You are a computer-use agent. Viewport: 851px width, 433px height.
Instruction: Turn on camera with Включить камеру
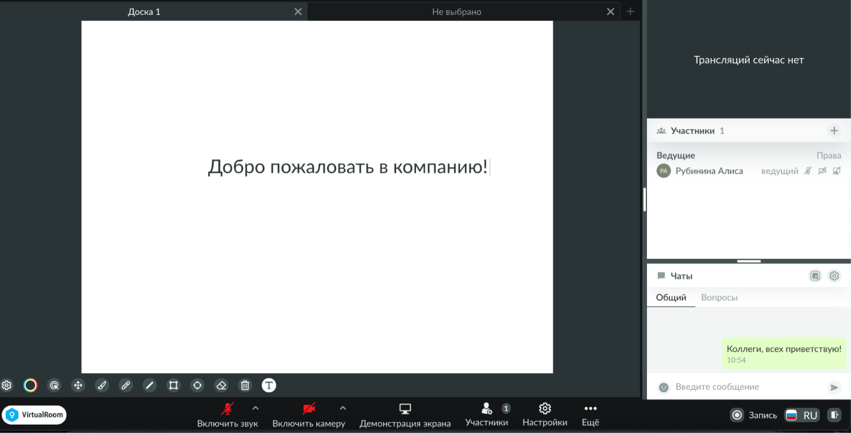[x=308, y=415]
